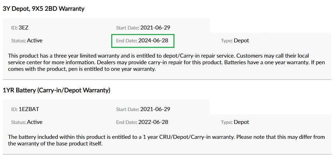Select the 1EZBAT warranty ID value
Viewport: 335px width, 160px height.
point(29,109)
